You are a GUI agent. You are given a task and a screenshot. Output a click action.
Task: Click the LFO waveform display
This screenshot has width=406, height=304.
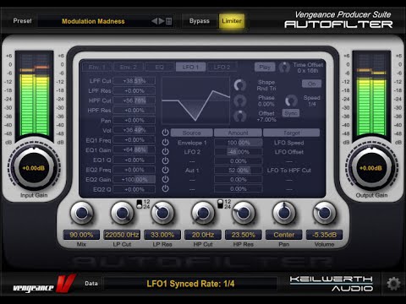195,100
